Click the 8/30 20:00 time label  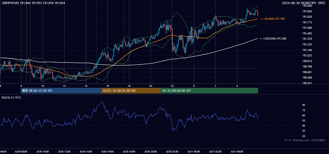151,152
